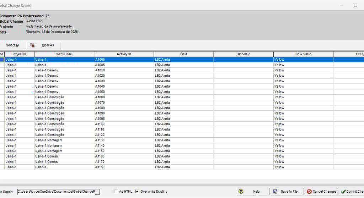Click the Yellow new value in row A1180

tap(304, 167)
